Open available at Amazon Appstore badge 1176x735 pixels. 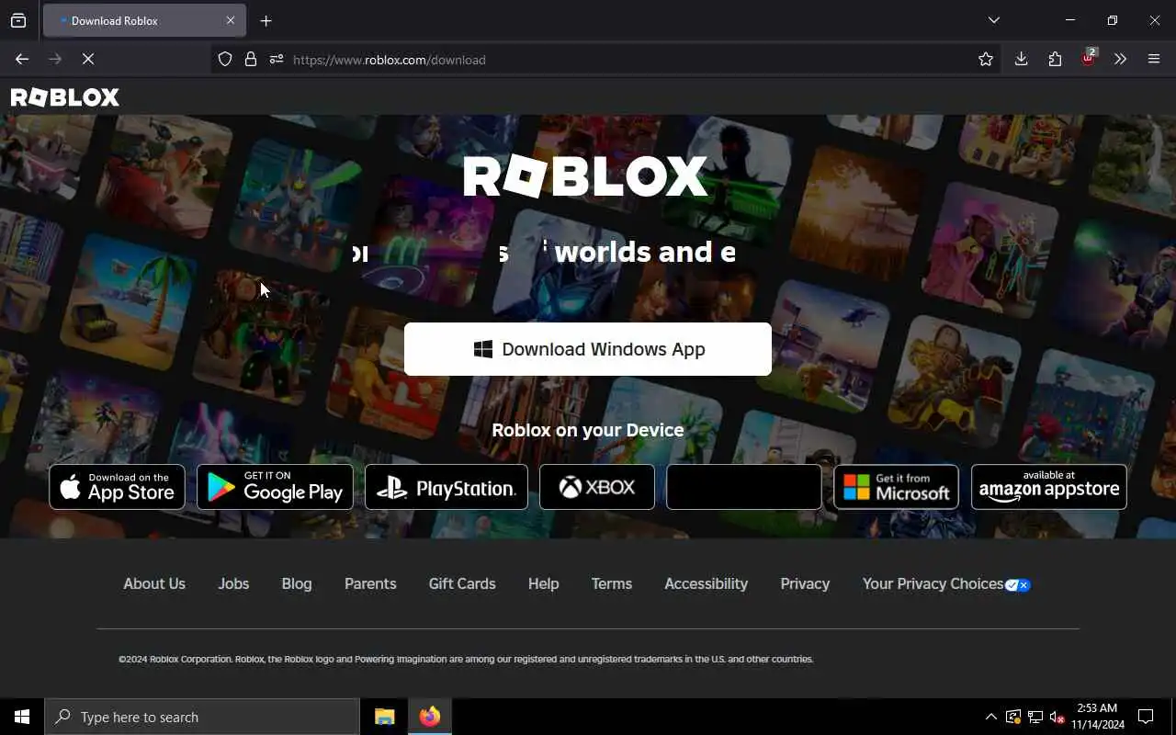1049,487
